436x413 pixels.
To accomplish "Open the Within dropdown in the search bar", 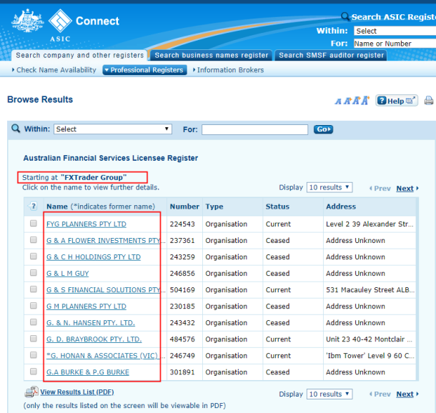I will point(112,129).
